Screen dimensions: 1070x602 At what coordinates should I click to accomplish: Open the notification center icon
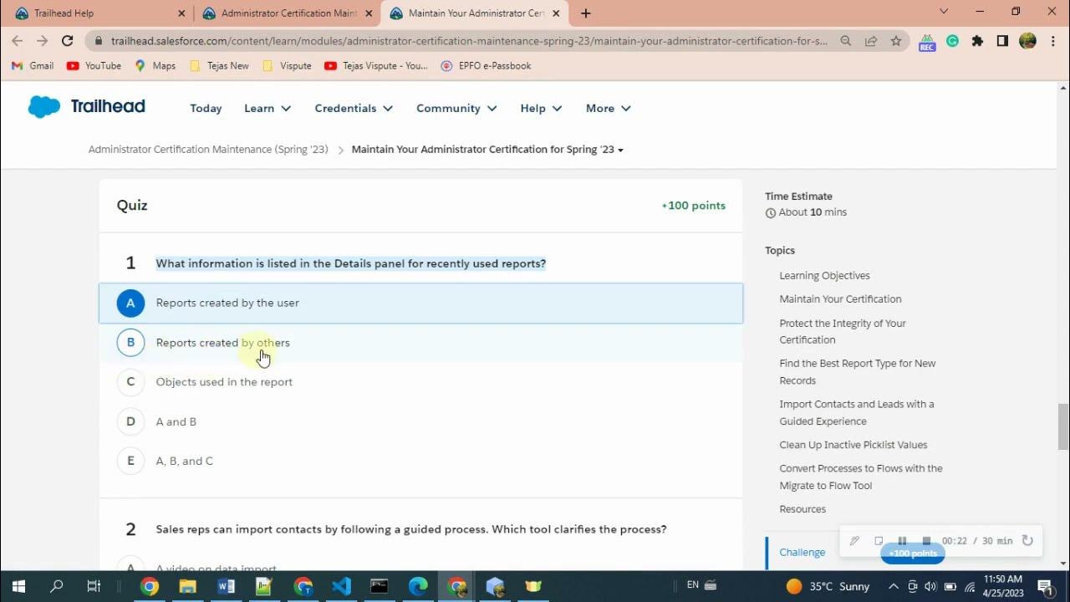(x=1045, y=586)
